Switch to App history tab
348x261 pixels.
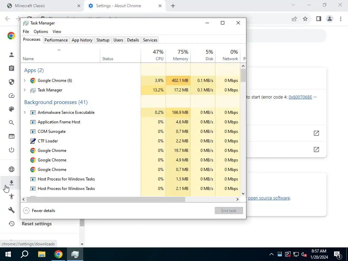(82, 40)
